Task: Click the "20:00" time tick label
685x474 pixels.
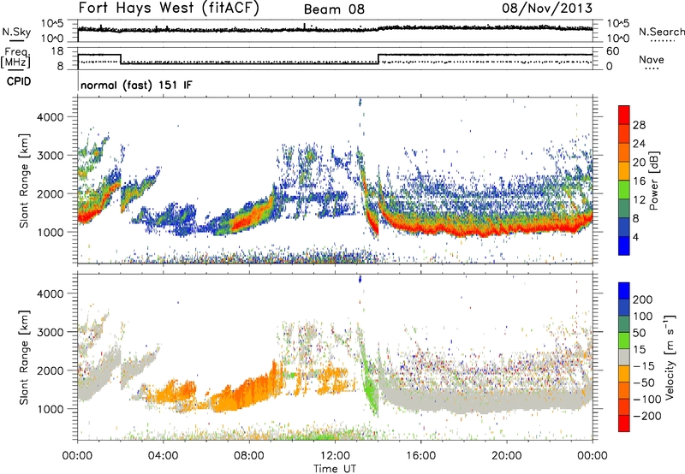Action: coord(506,456)
